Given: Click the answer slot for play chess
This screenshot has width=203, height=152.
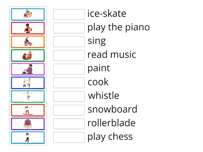Looking at the screenshot, I should click(x=69, y=138).
